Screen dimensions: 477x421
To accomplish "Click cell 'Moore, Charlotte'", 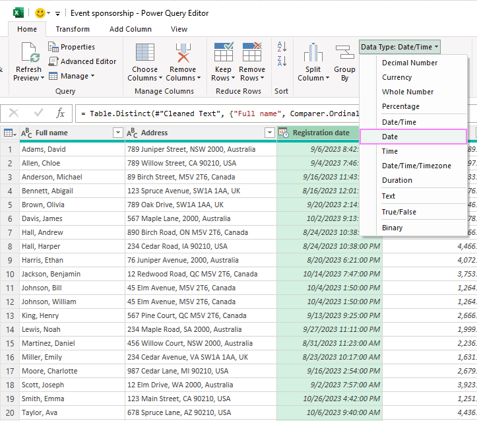I will tap(73, 371).
